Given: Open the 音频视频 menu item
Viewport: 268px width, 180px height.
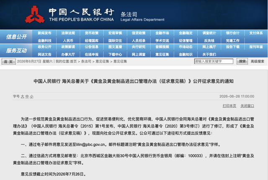Looking at the screenshot, I should tap(162, 47).
